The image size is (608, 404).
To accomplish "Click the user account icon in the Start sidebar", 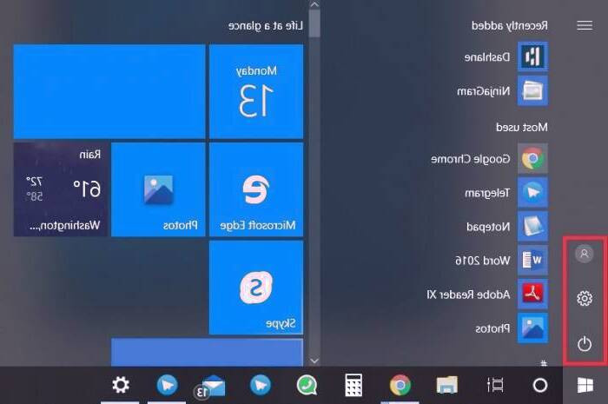I will tap(585, 254).
